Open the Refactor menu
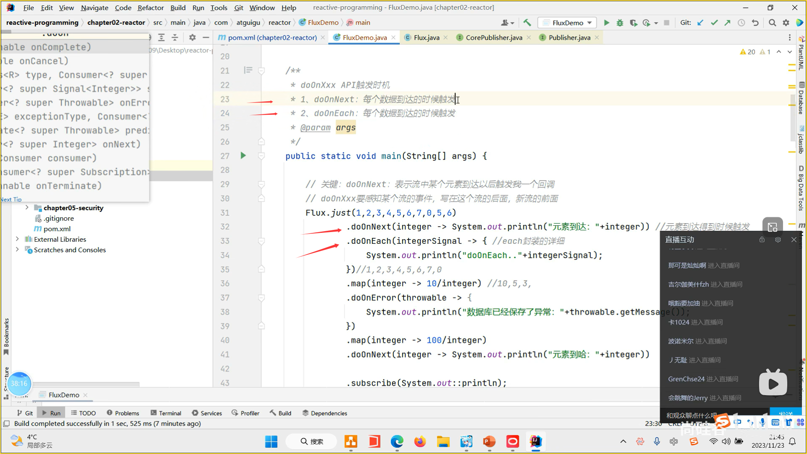The width and height of the screenshot is (807, 454). click(150, 8)
